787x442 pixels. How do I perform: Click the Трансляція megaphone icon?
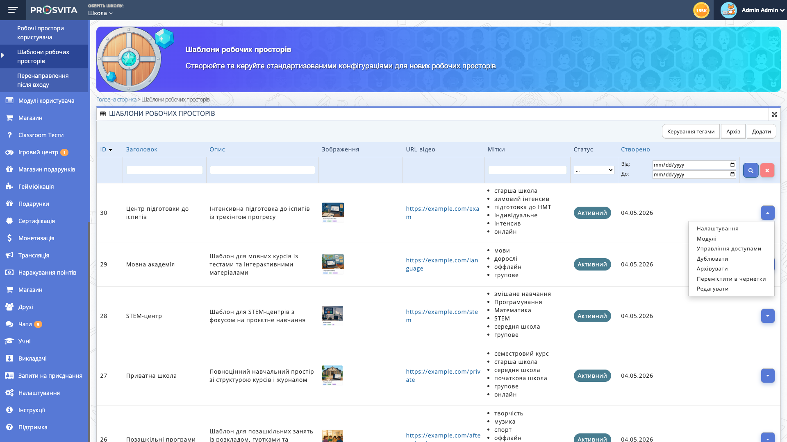9,255
